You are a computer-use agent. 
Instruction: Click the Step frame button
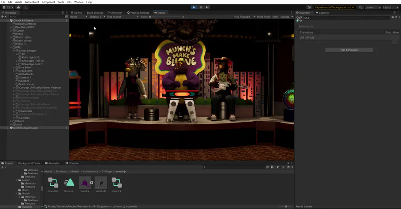[207, 7]
